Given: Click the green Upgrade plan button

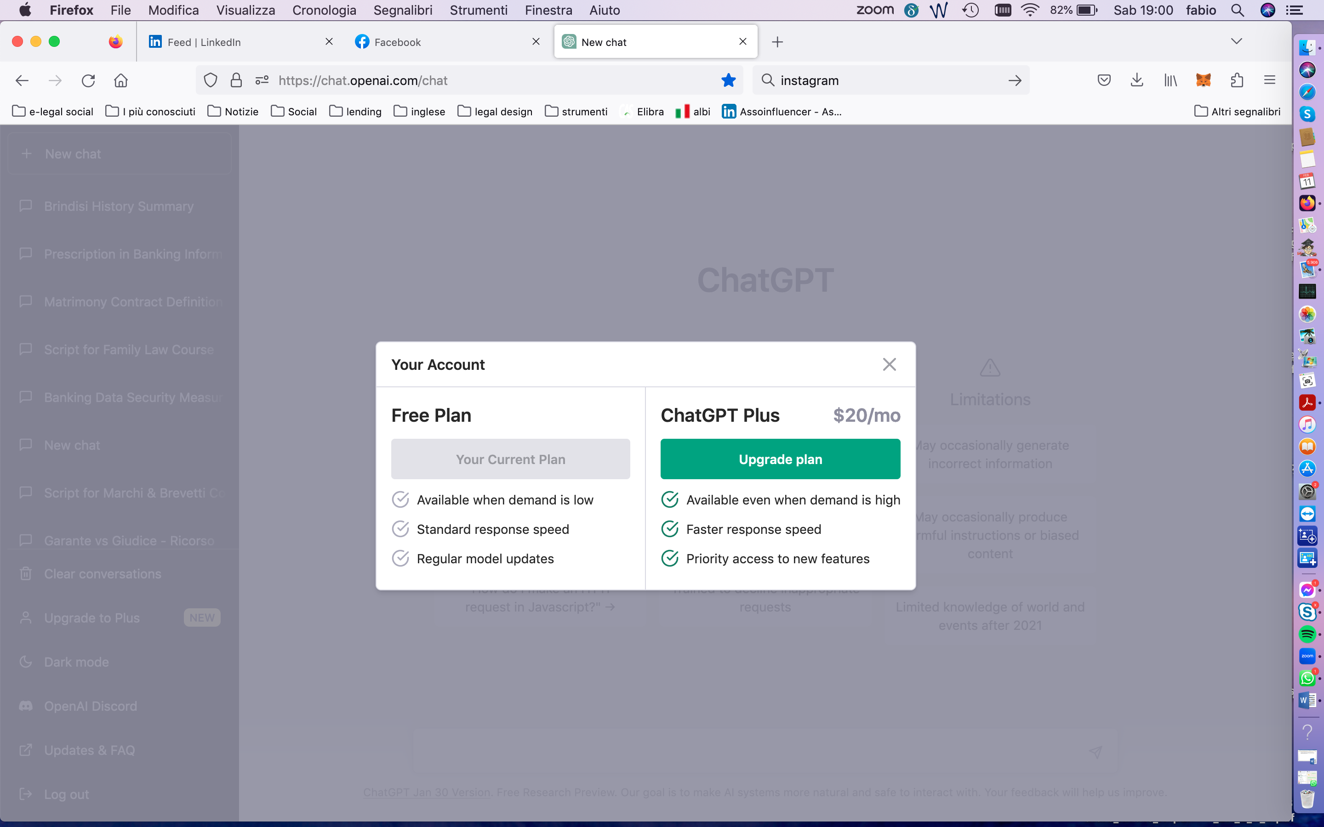Looking at the screenshot, I should [780, 459].
